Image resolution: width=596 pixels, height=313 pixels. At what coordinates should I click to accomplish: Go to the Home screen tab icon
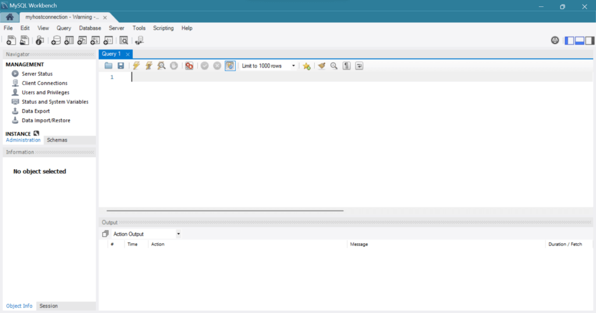click(x=9, y=17)
